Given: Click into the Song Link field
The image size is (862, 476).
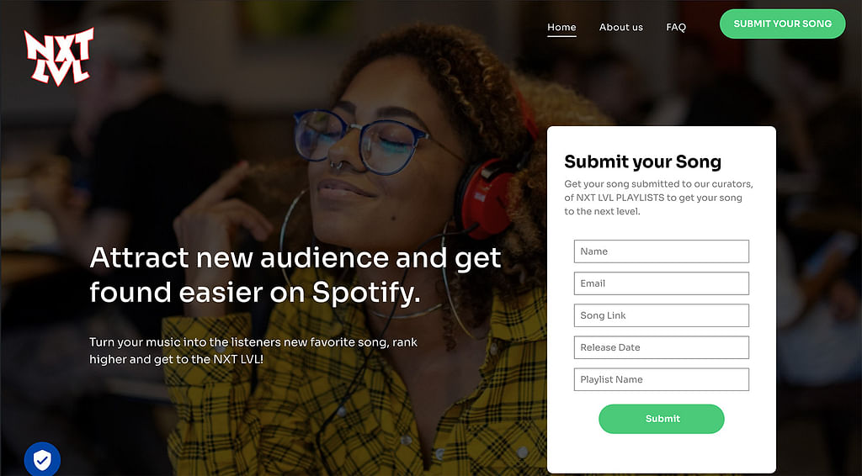Looking at the screenshot, I should point(662,315).
